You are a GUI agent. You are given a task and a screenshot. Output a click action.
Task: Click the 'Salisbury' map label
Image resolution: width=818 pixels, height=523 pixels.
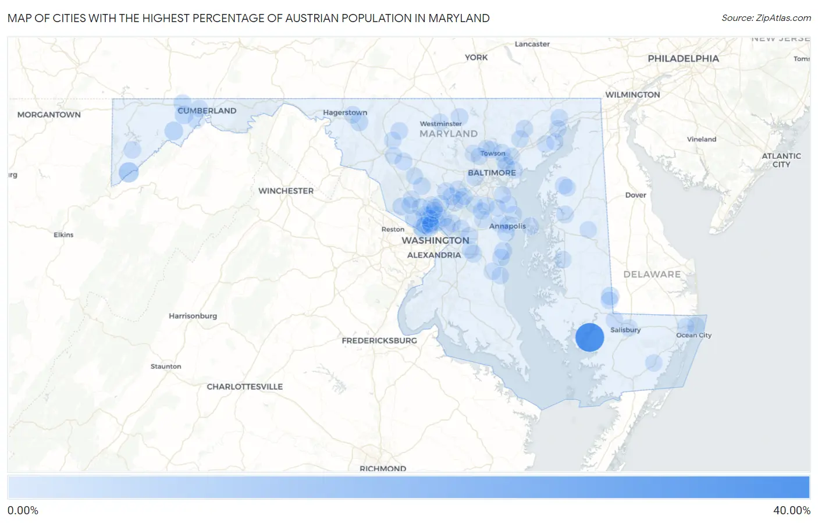point(625,330)
